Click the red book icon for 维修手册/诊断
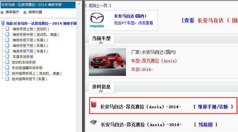The image size is (238, 132). point(94,105)
